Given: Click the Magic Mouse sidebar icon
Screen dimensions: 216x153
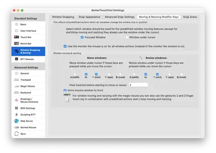Looking at the screenshot, I should coord(16,86).
